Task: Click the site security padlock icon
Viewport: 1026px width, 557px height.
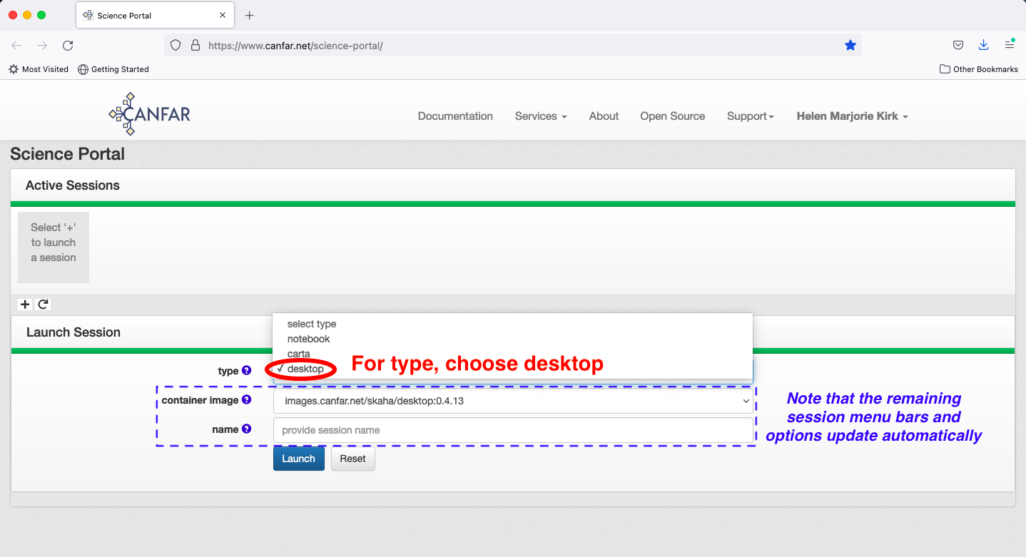Action: pos(195,45)
